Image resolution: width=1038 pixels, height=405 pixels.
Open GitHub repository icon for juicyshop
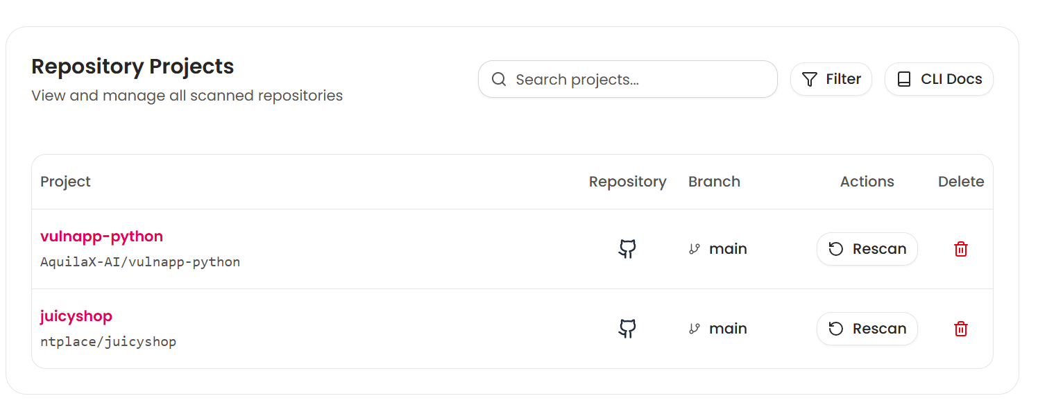(627, 329)
